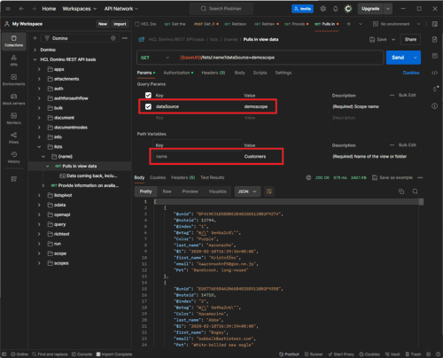
Task: Click Save as example
Action: (392, 177)
